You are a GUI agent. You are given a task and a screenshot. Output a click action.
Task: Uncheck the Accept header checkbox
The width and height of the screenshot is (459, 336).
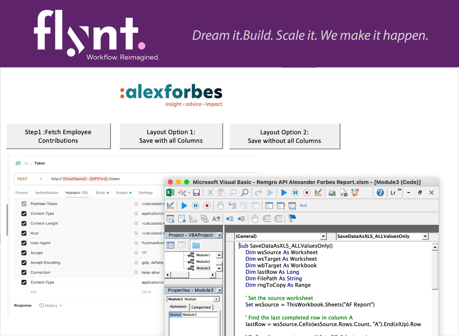(x=24, y=253)
